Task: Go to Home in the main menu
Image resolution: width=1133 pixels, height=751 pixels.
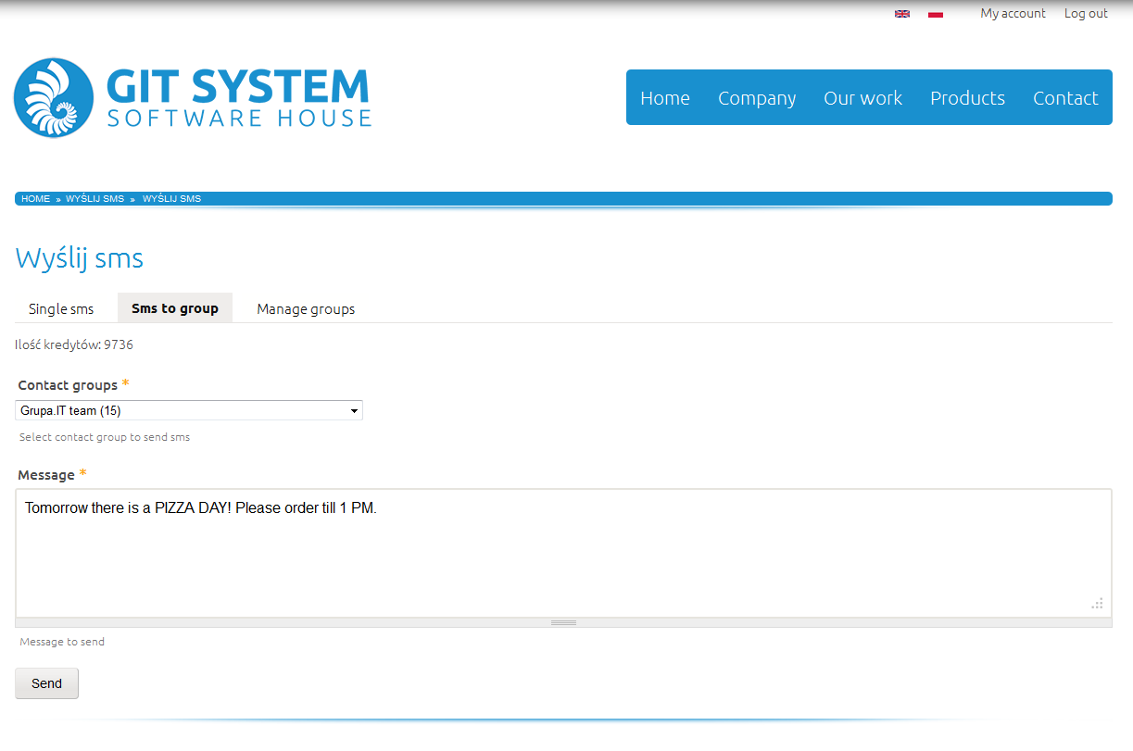Action: click(665, 98)
